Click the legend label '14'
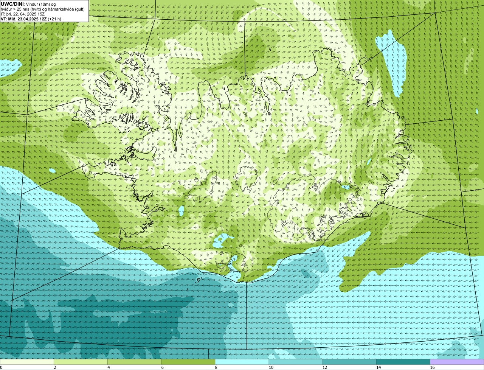This screenshot has height=370, width=484. click(x=379, y=367)
